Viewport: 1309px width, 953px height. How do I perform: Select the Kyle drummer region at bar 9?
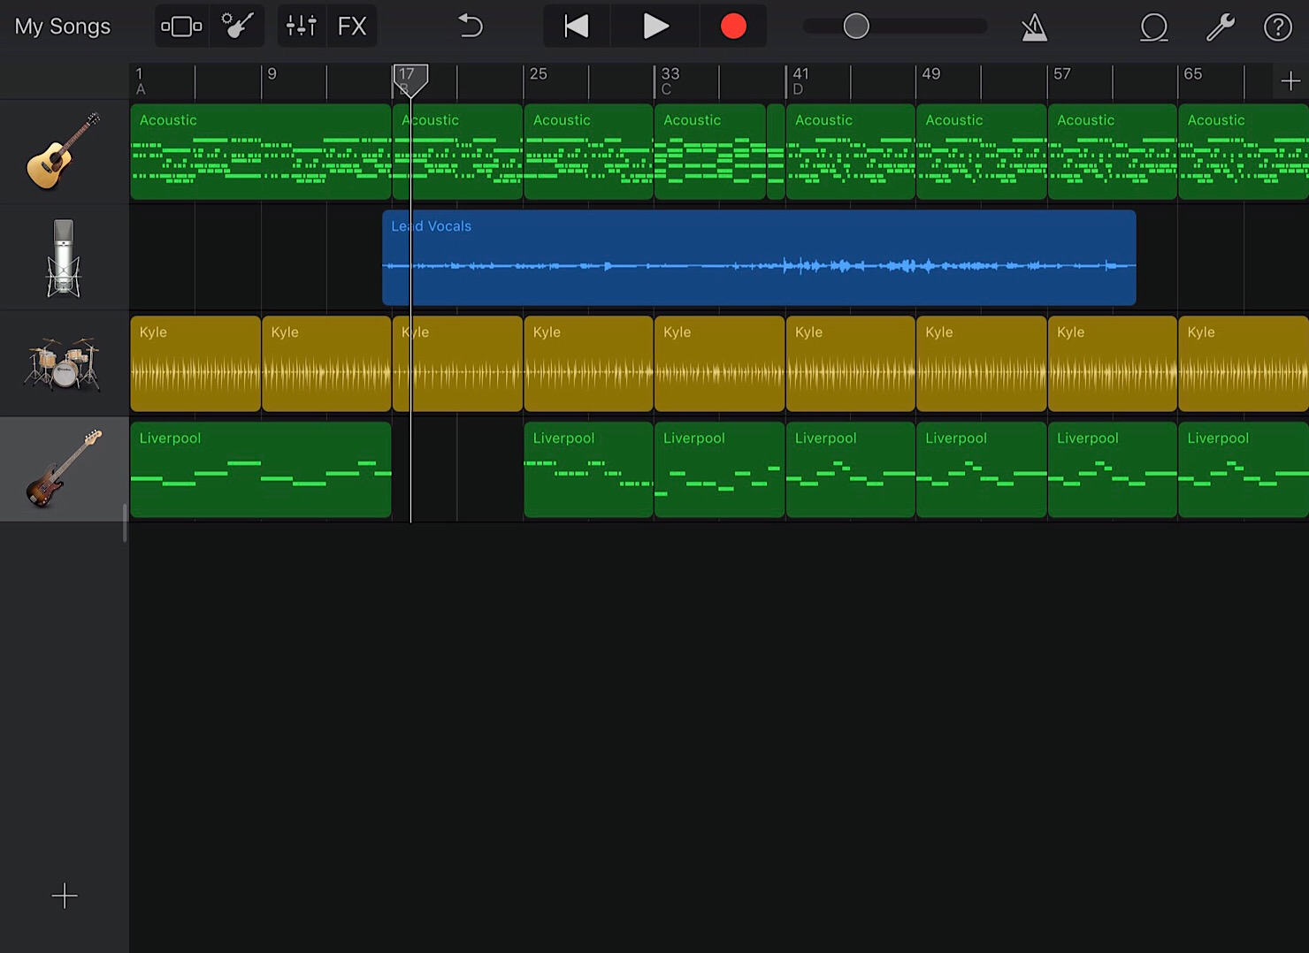(x=326, y=363)
